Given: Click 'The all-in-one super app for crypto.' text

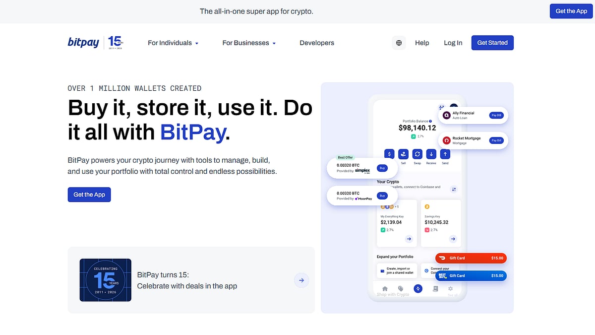Looking at the screenshot, I should [256, 11].
